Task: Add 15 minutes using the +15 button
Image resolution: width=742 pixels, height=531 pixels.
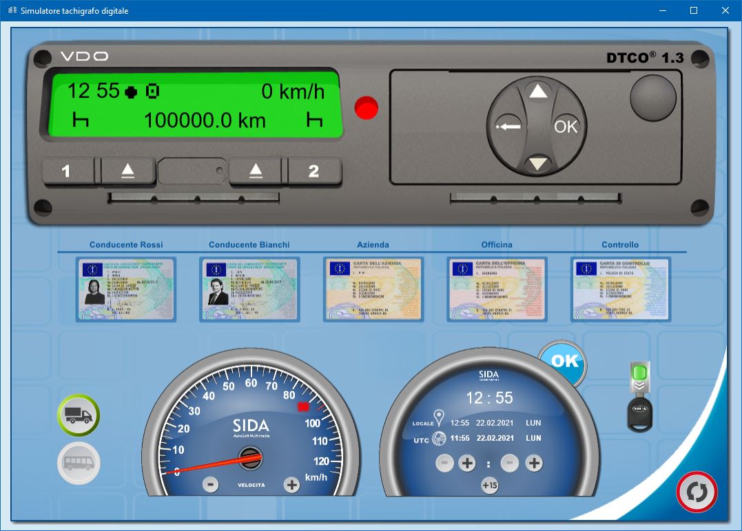Action: (490, 486)
